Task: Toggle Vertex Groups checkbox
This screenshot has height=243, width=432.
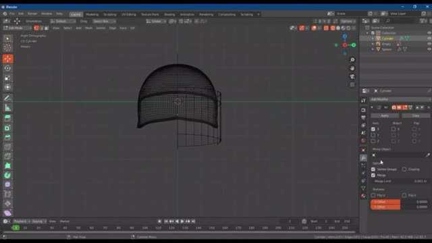Action: point(373,169)
